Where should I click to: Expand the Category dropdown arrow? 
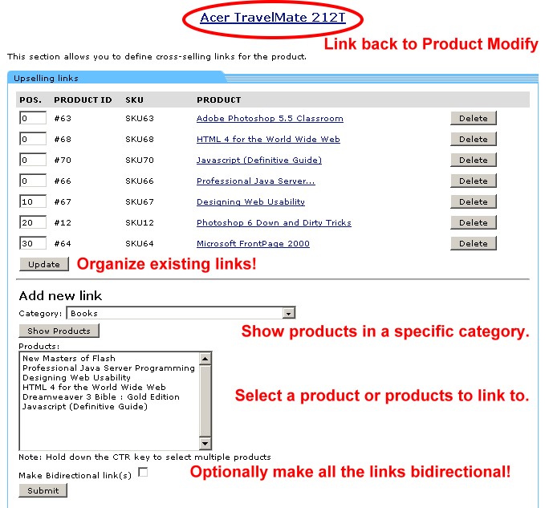pyautogui.click(x=288, y=313)
